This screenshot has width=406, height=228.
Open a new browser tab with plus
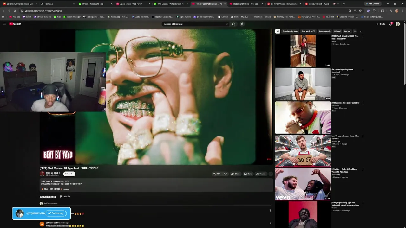tap(344, 4)
